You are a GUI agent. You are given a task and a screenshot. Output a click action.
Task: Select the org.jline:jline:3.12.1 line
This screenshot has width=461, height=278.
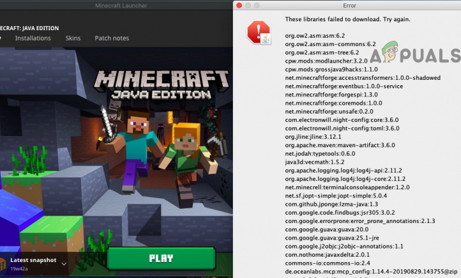coord(313,137)
